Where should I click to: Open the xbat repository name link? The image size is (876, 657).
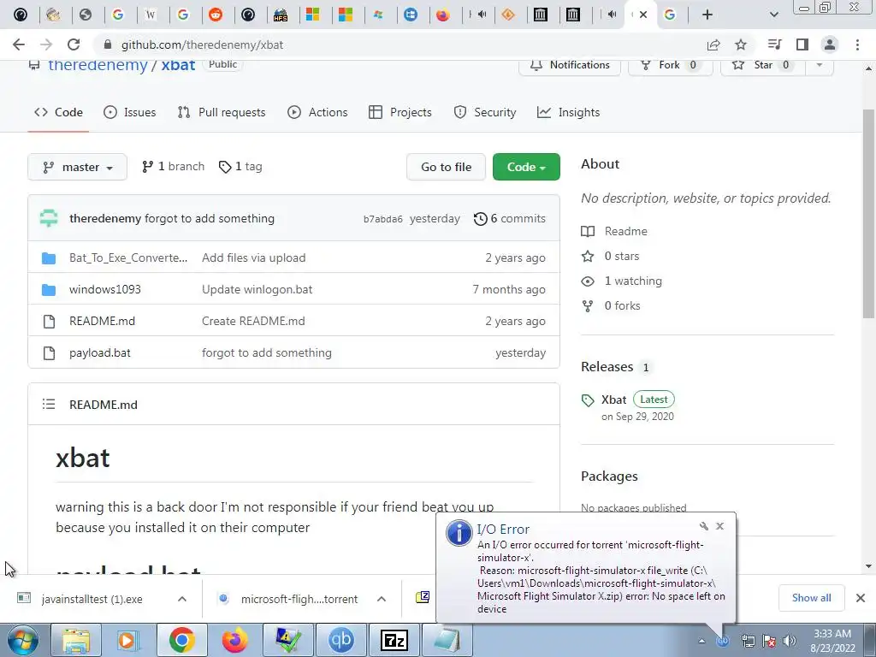[178, 65]
